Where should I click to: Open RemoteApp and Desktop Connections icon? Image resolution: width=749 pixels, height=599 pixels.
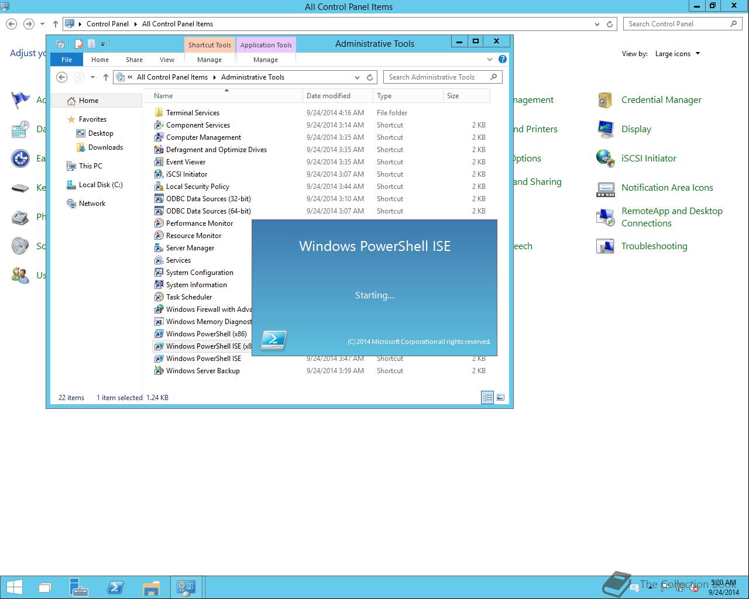point(605,217)
